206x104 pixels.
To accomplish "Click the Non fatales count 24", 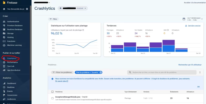I will (136, 33).
